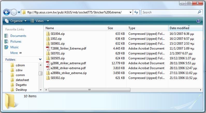Click the Folders pane header label

(x=10, y=59)
